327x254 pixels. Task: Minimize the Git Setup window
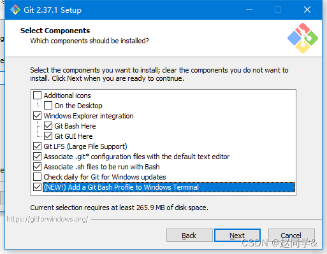click(249, 10)
